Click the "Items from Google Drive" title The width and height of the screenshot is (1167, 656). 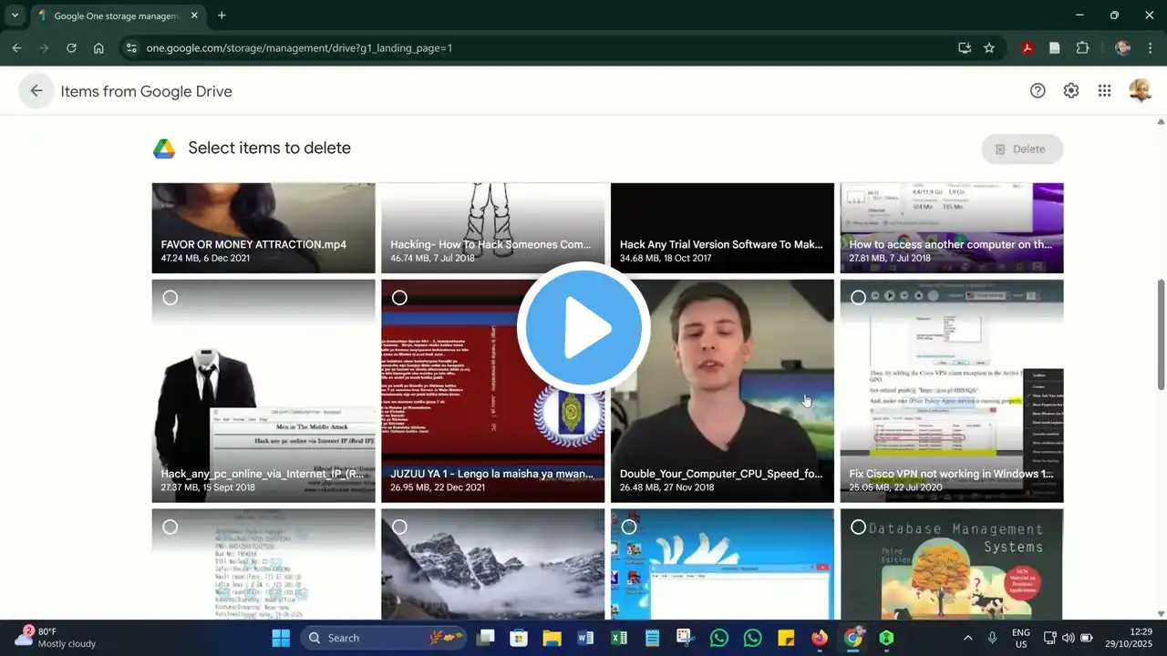[147, 91]
